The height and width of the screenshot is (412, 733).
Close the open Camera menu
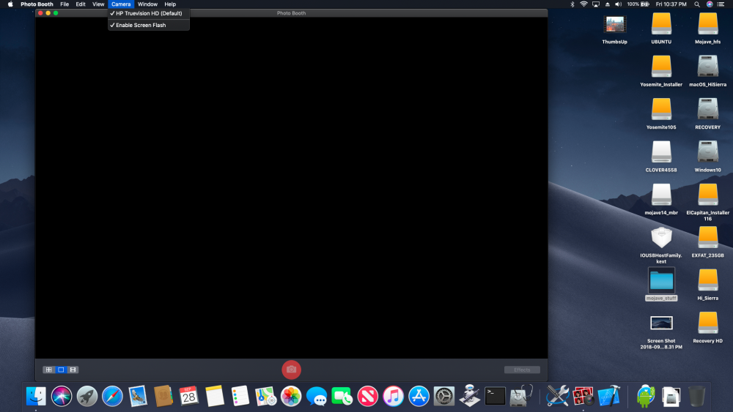121,4
